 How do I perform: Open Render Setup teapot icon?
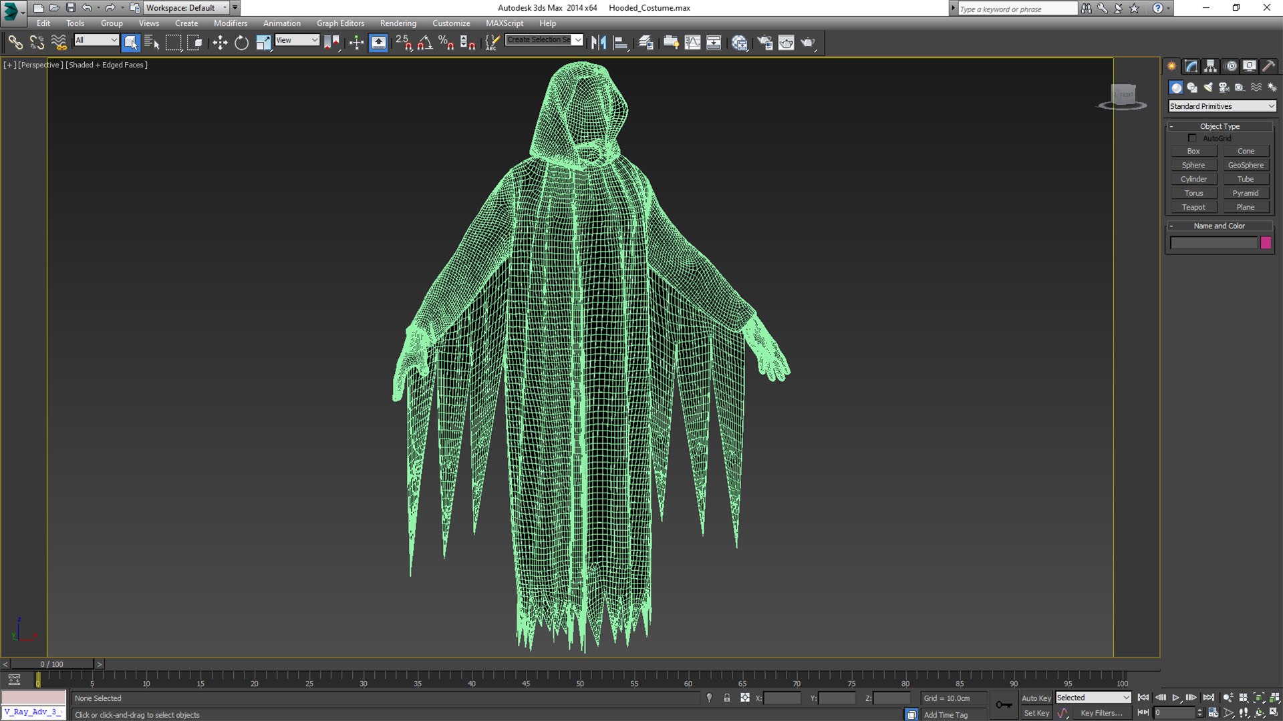pos(764,43)
